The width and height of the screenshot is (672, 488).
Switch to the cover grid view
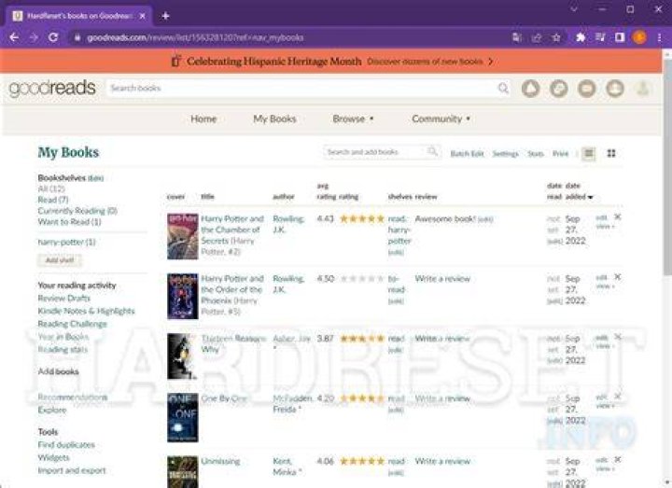click(611, 153)
